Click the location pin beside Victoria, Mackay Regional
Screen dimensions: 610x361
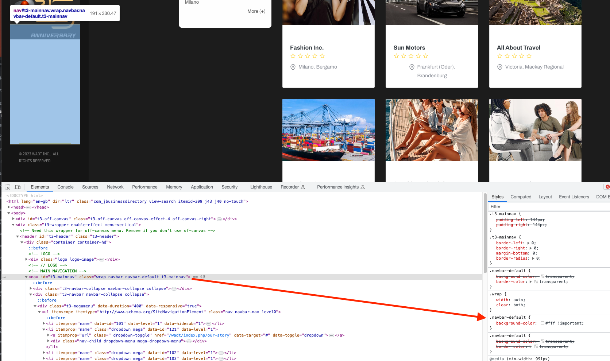point(500,67)
